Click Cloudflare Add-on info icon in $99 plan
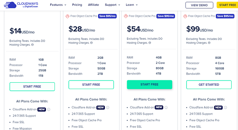Viewport: 238px width, 130px height. (225, 107)
